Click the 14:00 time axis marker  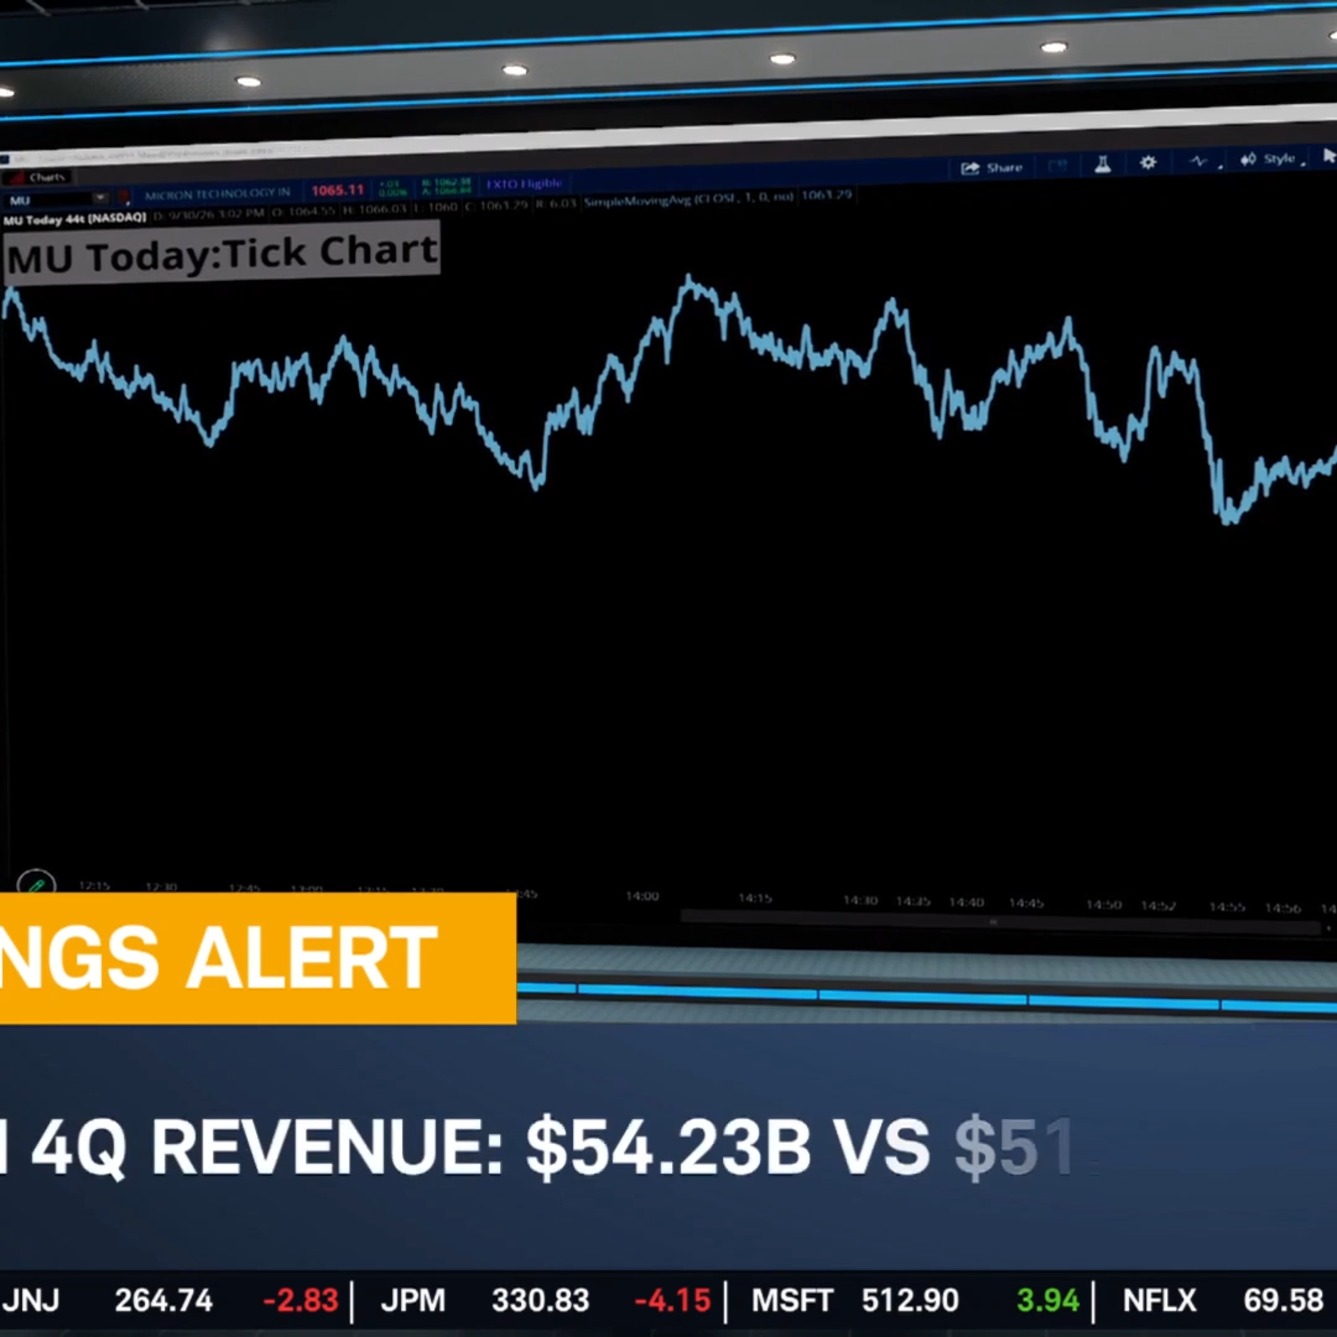[x=642, y=896]
